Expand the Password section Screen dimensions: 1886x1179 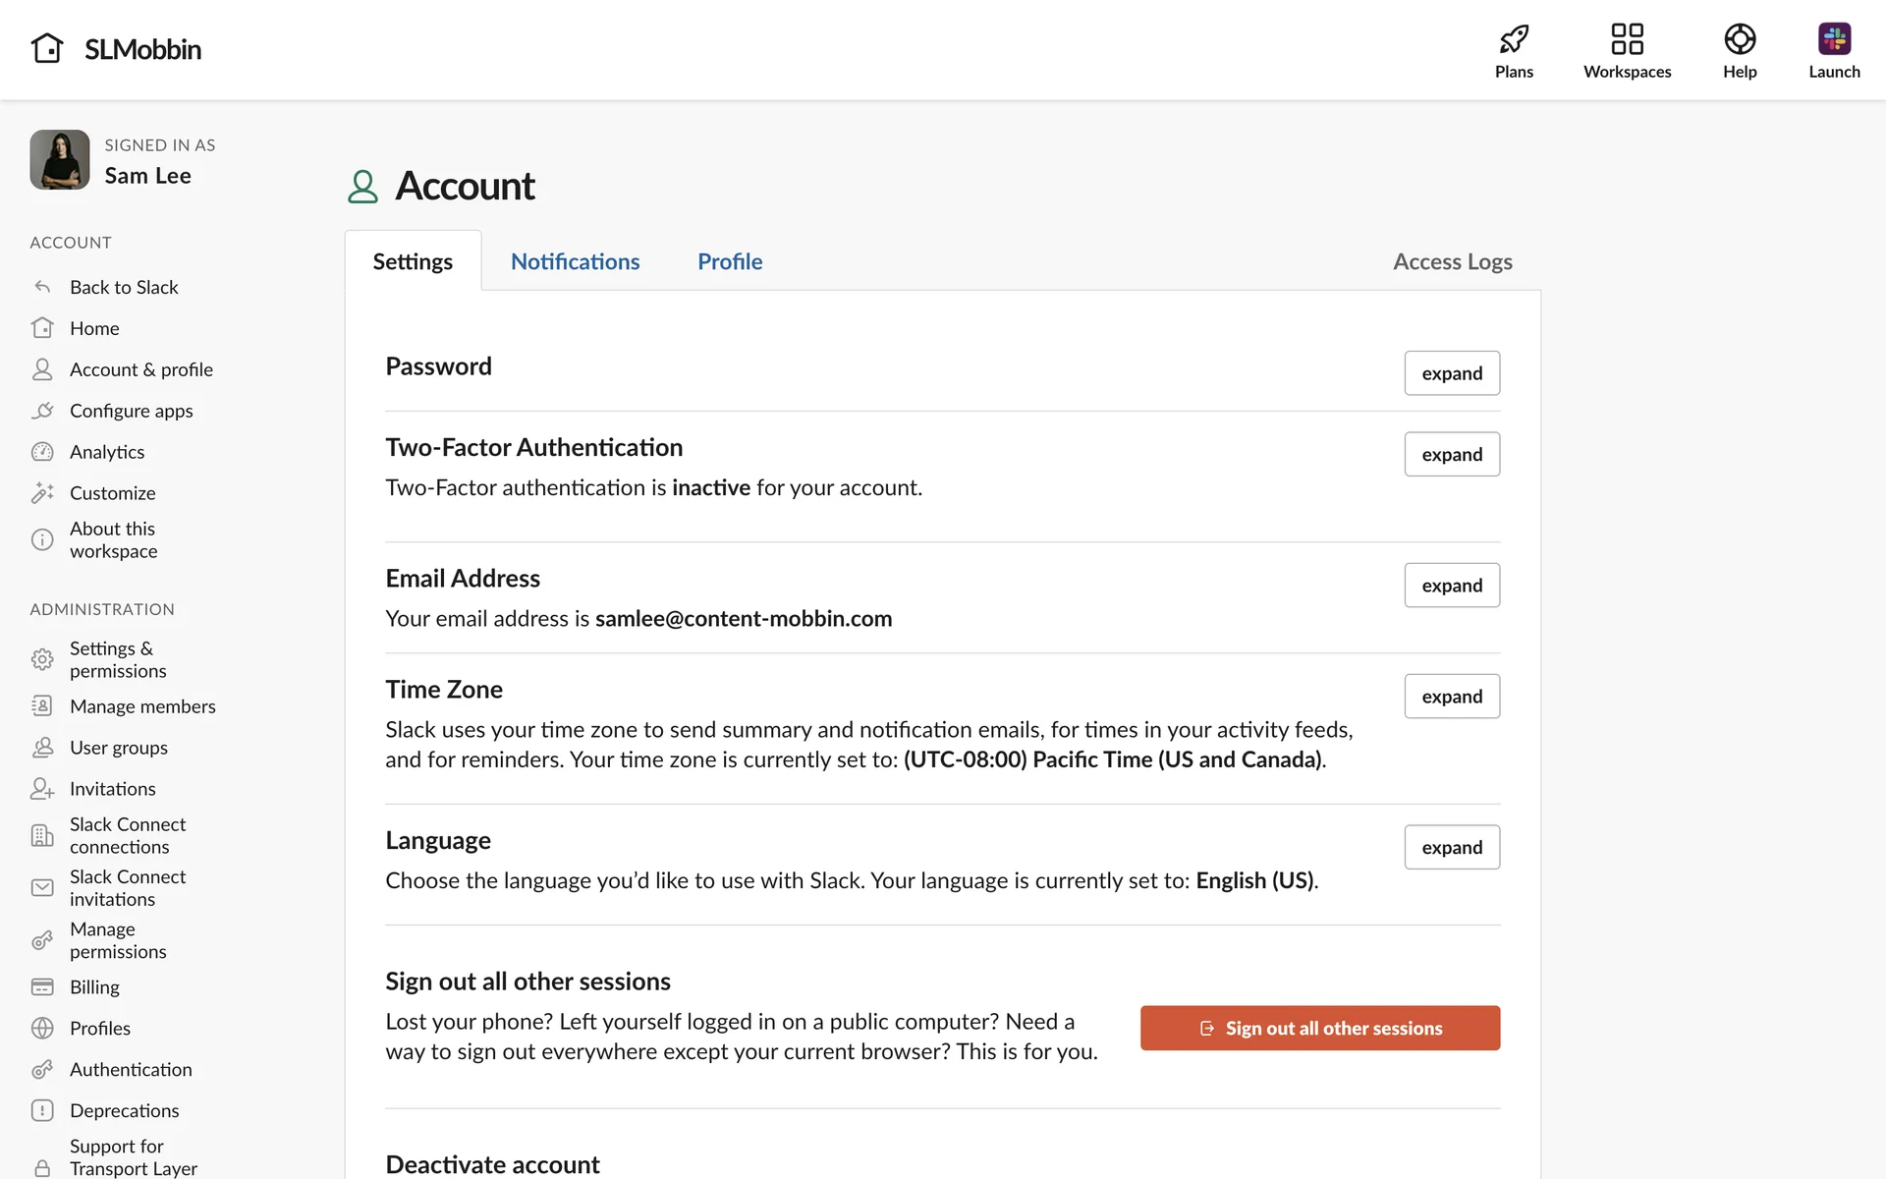[x=1452, y=373]
